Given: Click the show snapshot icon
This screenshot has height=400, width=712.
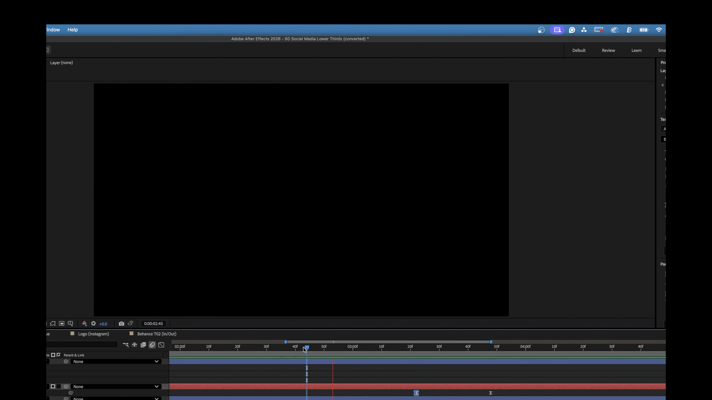Looking at the screenshot, I should pyautogui.click(x=130, y=323).
